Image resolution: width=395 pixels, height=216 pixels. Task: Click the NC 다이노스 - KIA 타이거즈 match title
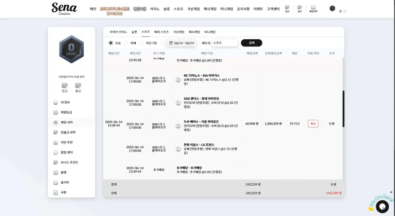pyautogui.click(x=202, y=75)
